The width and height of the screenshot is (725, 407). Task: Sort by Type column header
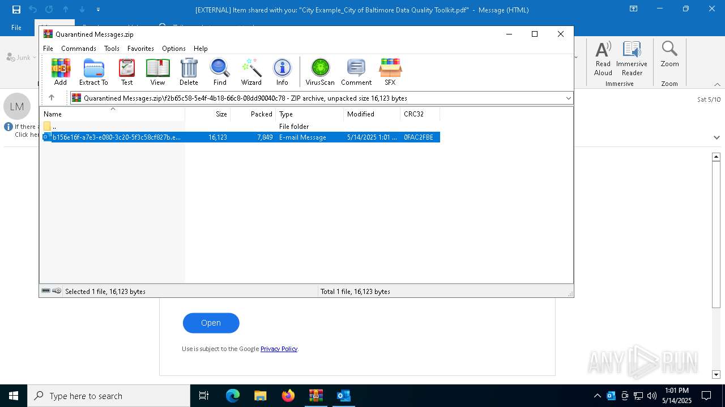click(310, 114)
